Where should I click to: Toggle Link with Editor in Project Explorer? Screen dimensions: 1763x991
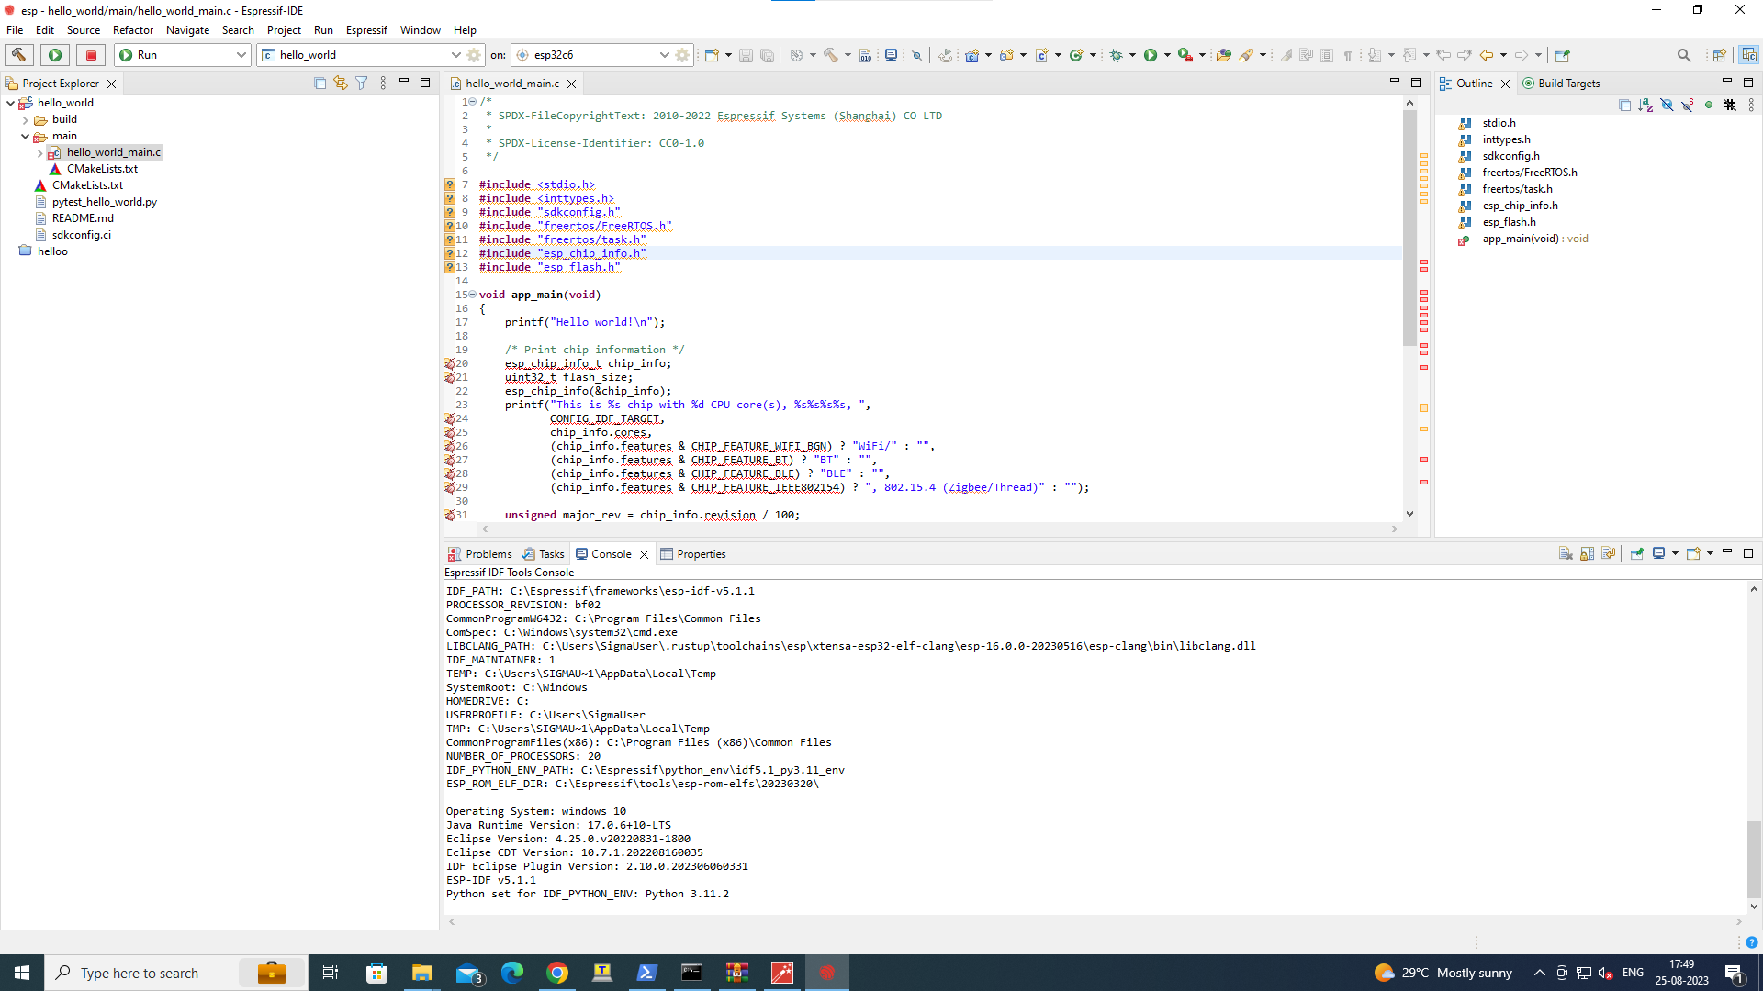tap(341, 83)
